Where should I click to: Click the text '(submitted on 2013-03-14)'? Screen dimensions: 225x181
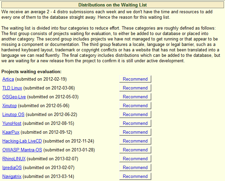point(48,176)
